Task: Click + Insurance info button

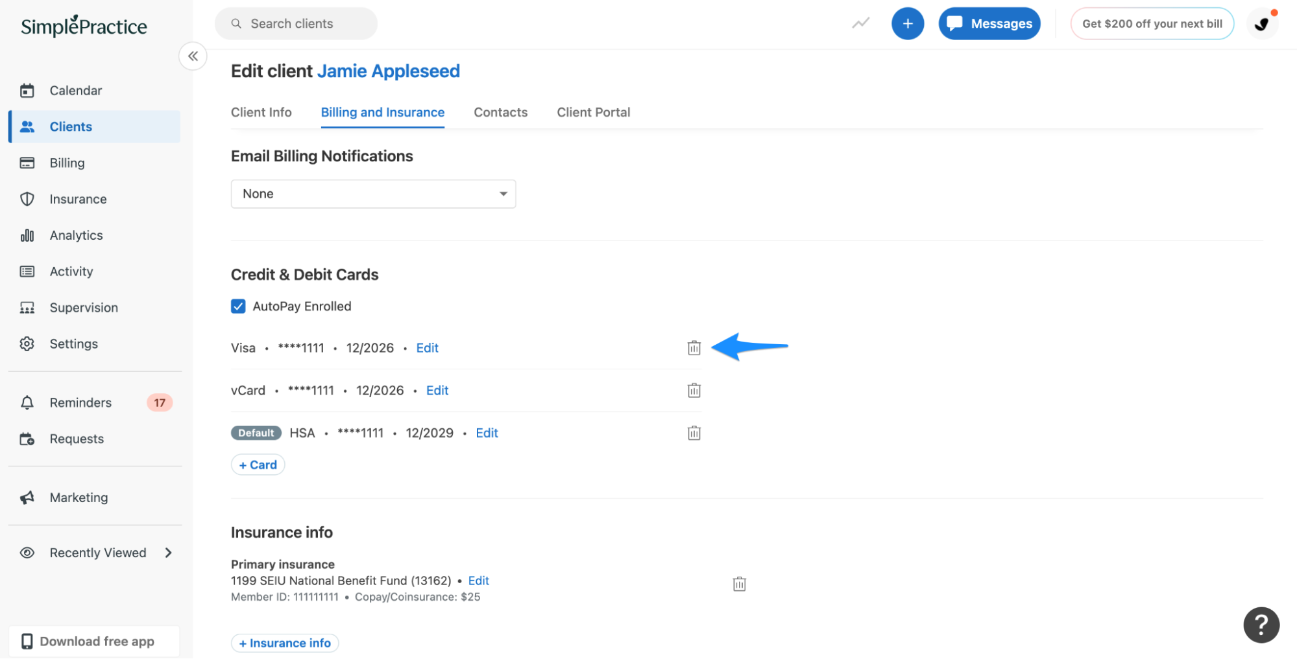Action: (285, 643)
